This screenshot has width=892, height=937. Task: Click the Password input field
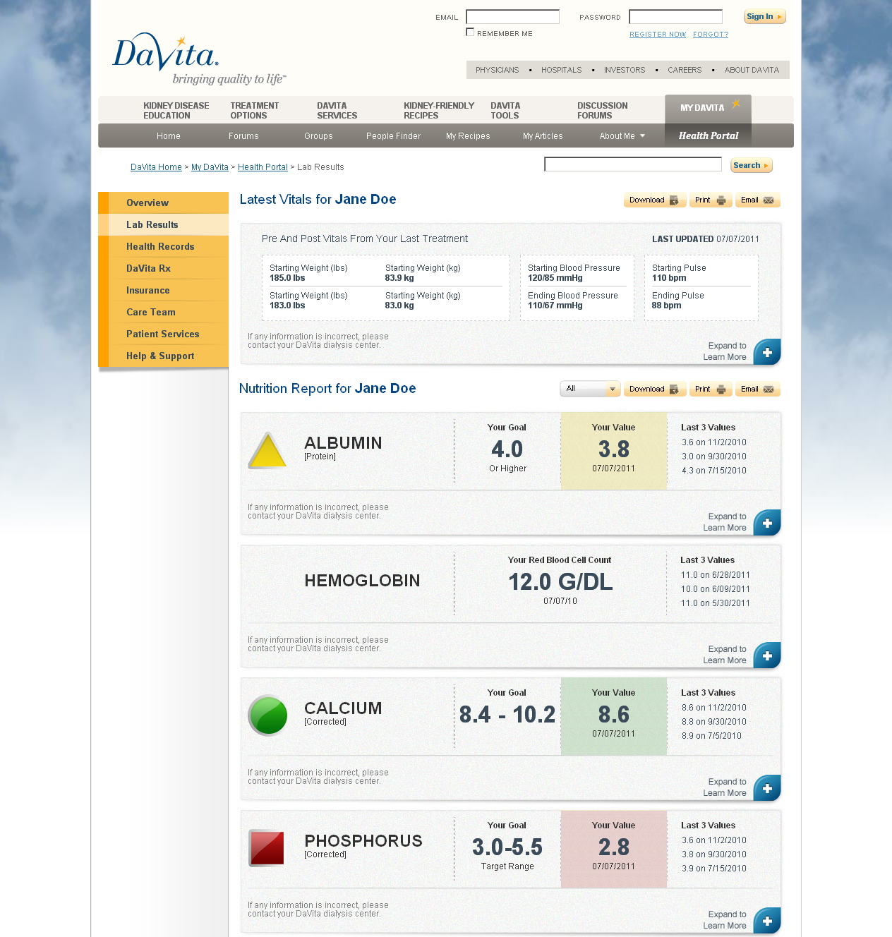tap(676, 17)
